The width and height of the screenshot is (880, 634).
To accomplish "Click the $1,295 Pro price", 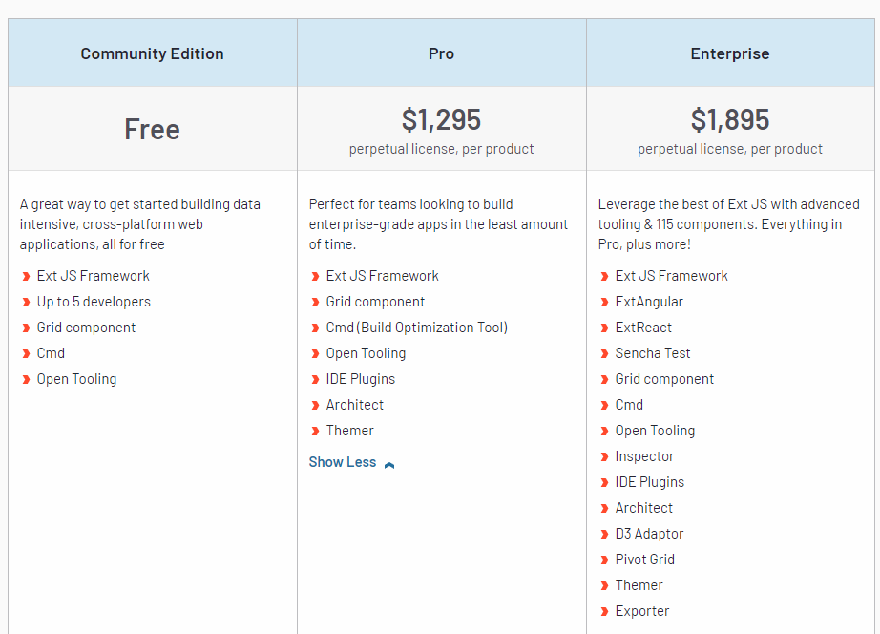I will (x=441, y=119).
